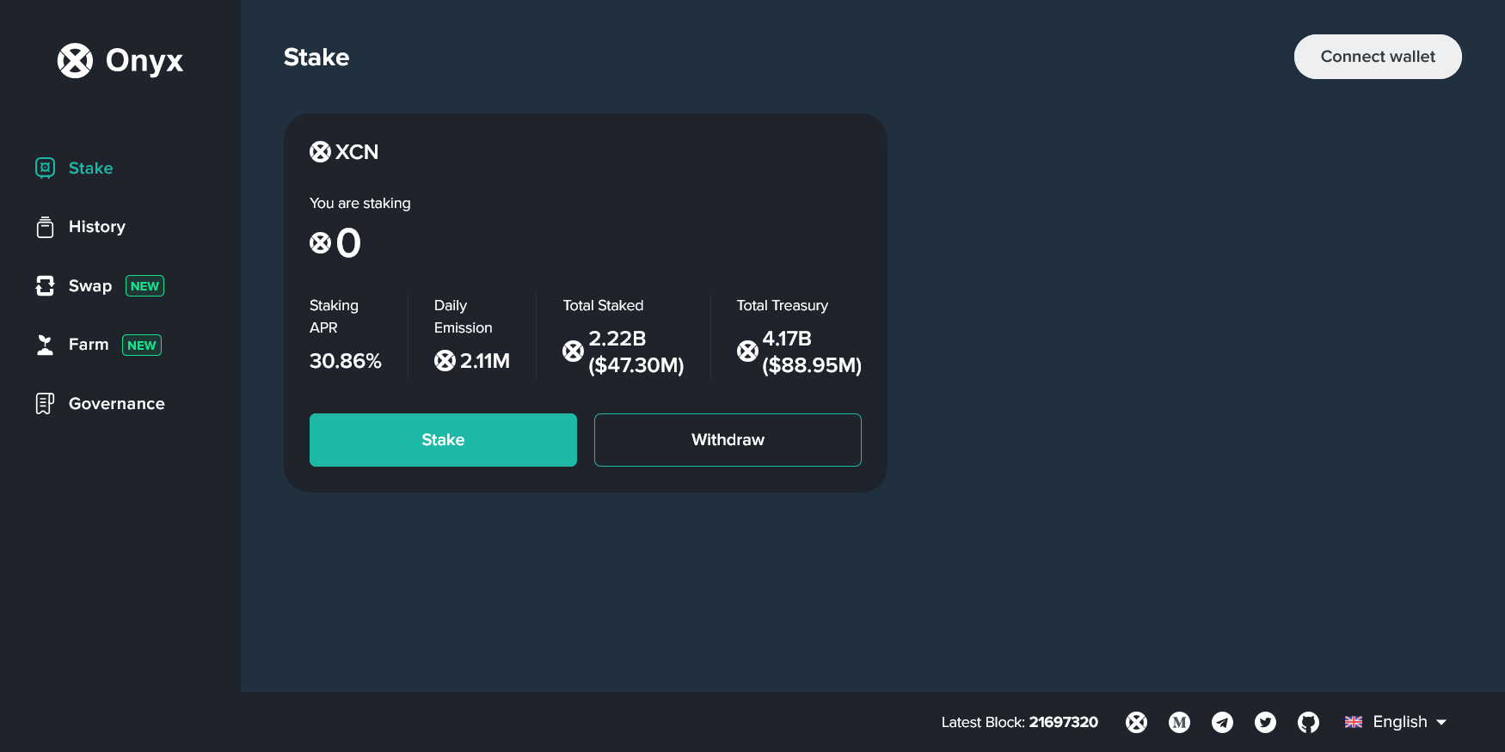This screenshot has width=1505, height=752.
Task: Click the Total Staked label
Action: (603, 305)
